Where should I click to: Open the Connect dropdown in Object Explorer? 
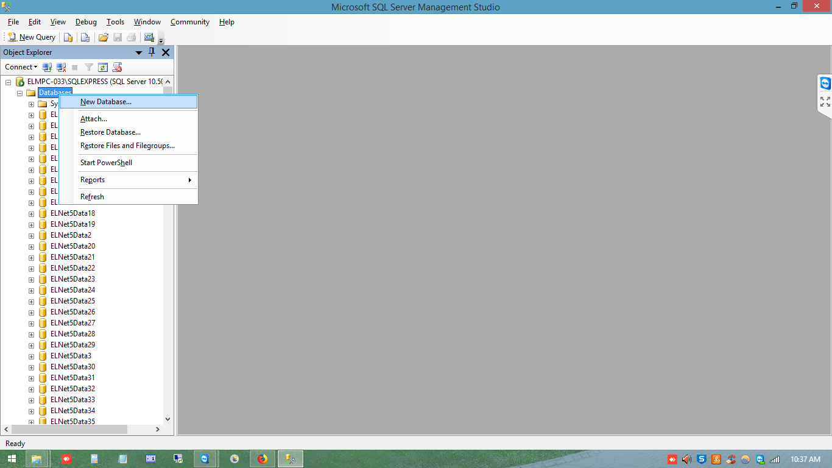(21, 67)
